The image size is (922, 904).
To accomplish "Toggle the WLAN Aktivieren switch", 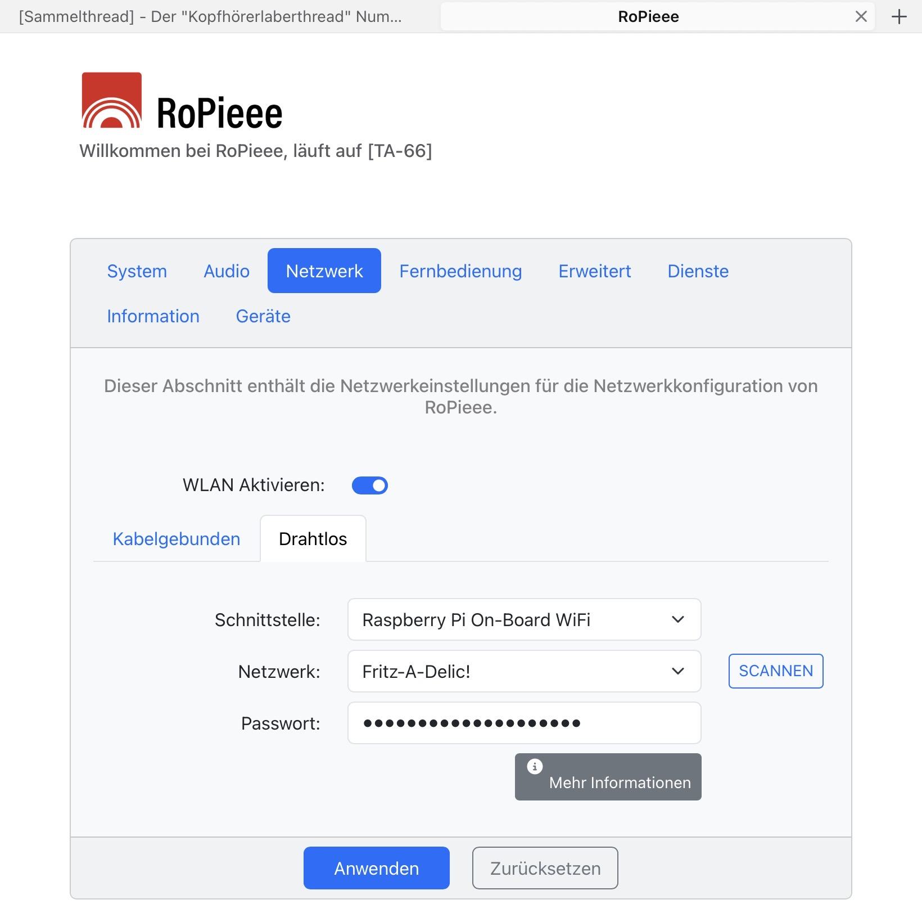I will point(370,485).
